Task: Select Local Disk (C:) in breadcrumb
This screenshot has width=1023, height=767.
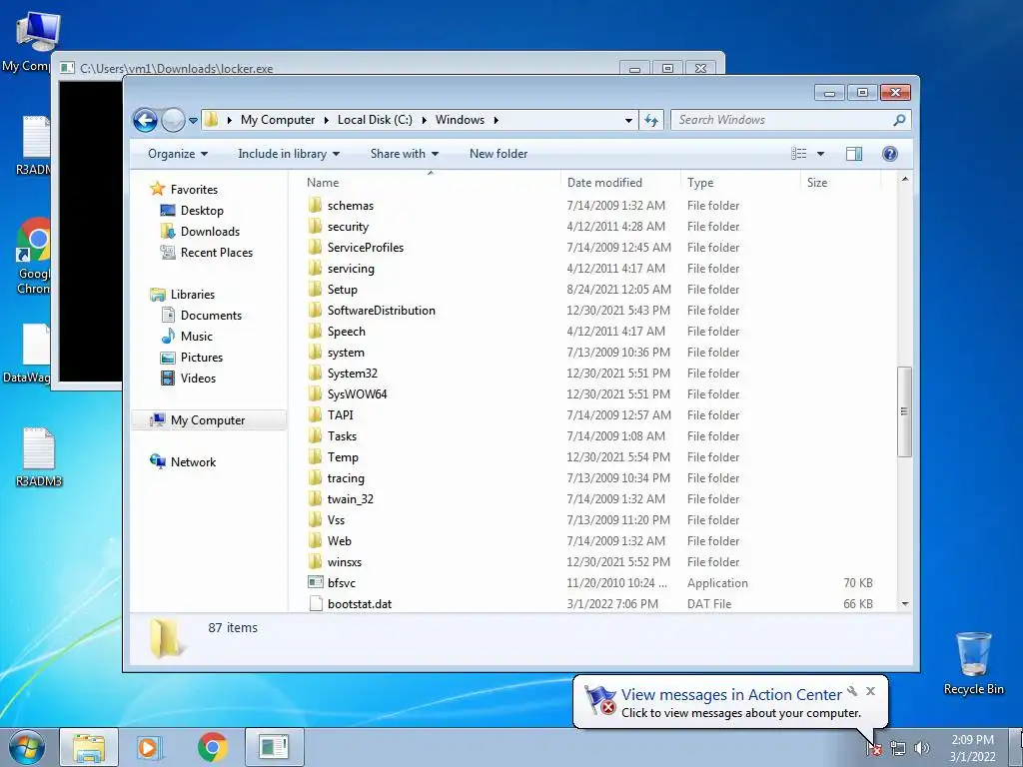Action: tap(375, 120)
